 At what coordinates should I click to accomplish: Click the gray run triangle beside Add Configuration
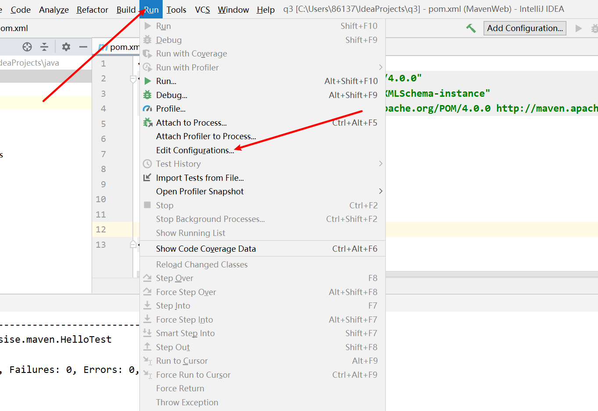579,28
